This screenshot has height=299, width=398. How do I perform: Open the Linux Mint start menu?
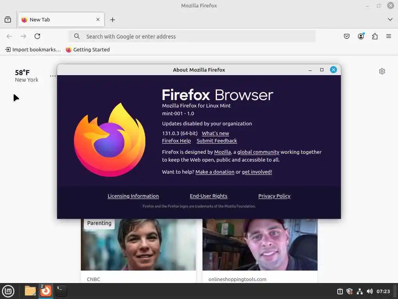click(8, 291)
